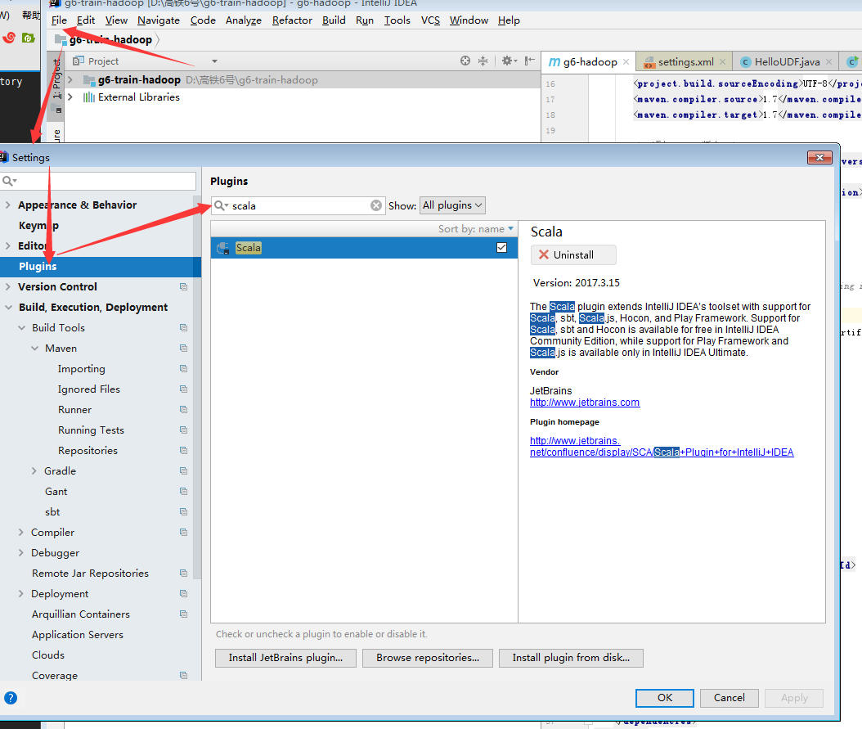Click the per-project icon next to sbt

[x=184, y=512]
